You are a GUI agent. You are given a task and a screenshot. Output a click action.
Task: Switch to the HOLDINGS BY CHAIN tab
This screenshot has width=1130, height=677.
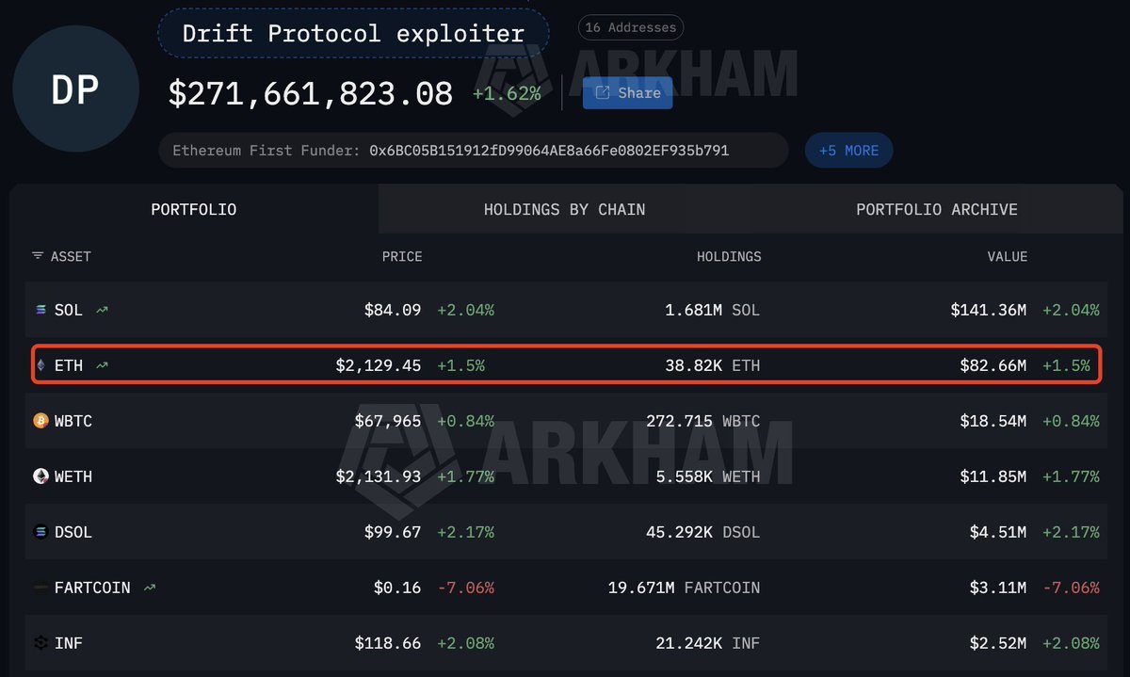click(563, 209)
